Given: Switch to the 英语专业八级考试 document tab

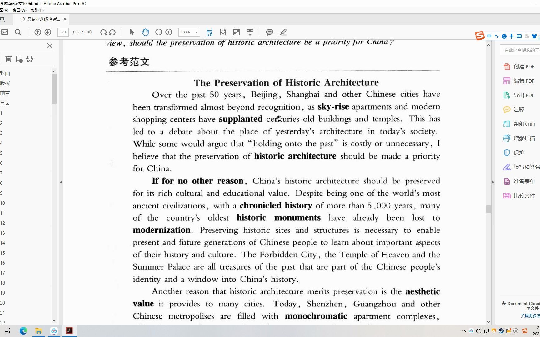Looking at the screenshot, I should 41,19.
